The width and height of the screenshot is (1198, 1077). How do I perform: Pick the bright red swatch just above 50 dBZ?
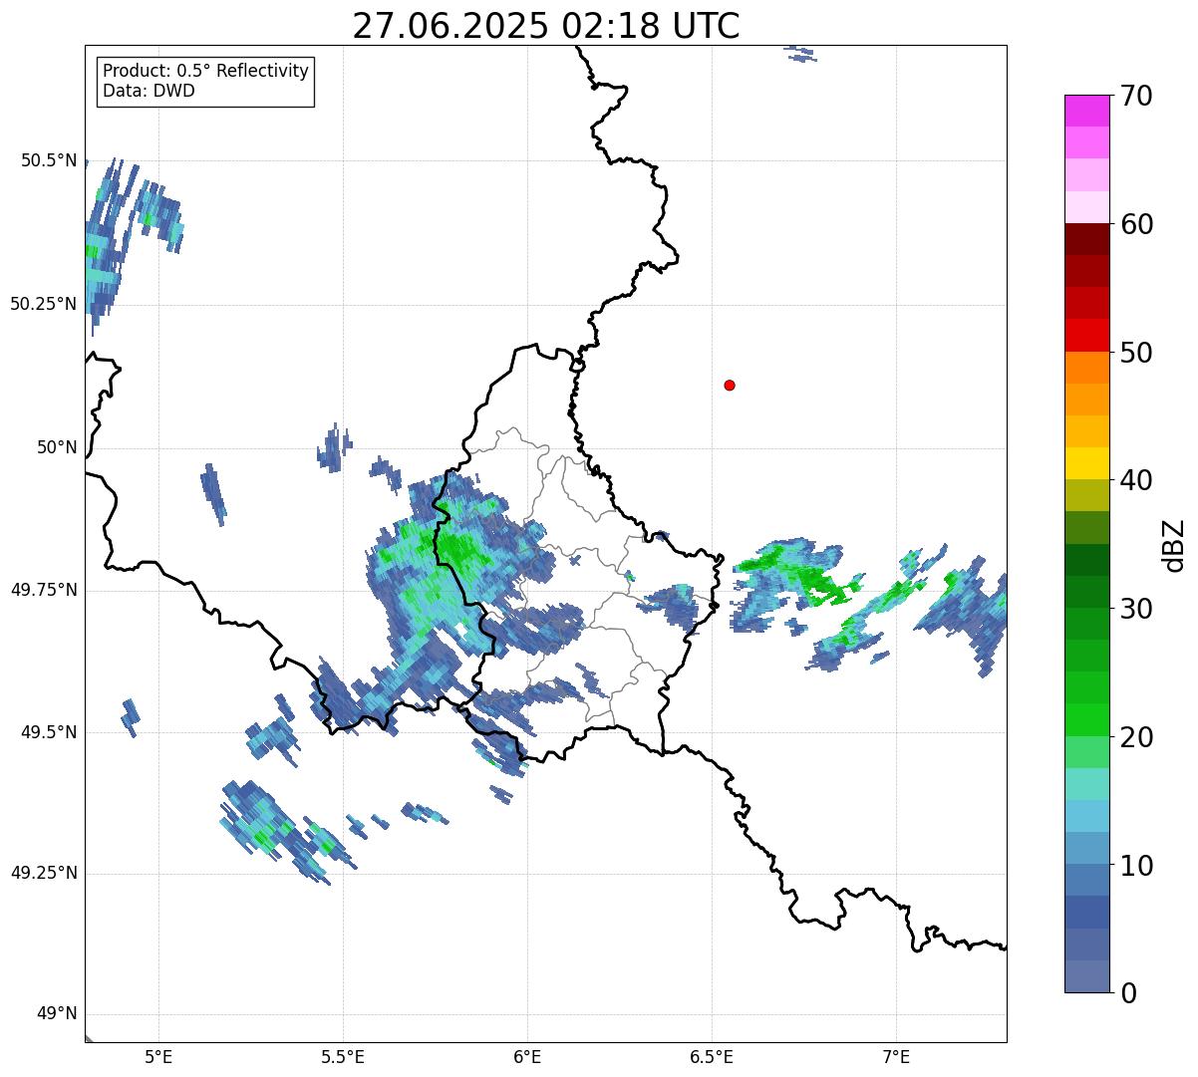point(1087,336)
